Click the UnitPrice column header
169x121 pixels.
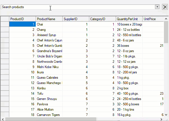[153, 19]
